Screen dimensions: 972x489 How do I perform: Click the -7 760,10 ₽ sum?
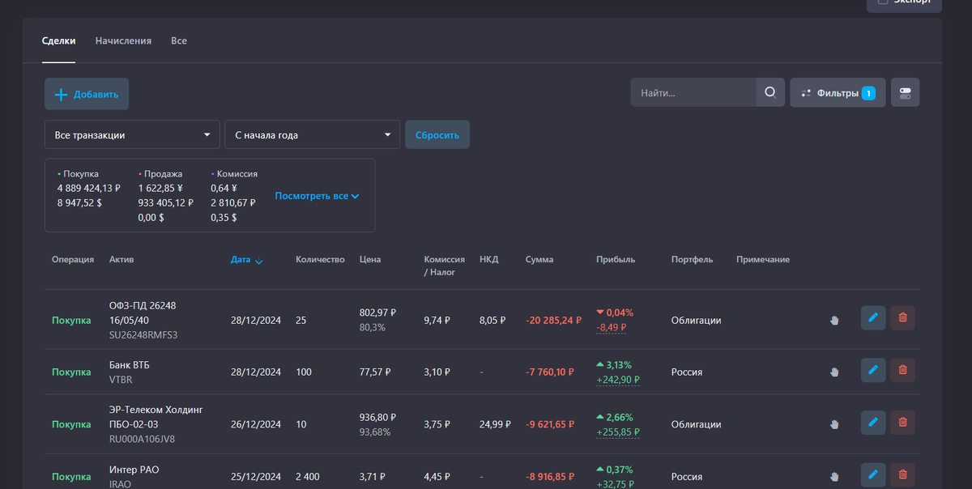pos(549,372)
